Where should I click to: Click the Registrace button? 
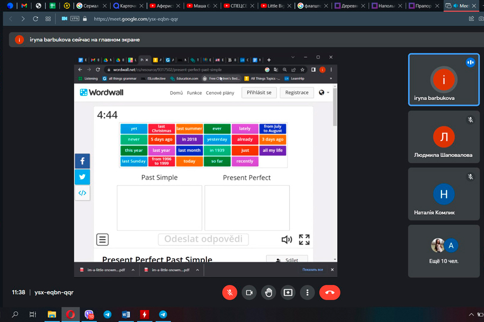pos(297,92)
